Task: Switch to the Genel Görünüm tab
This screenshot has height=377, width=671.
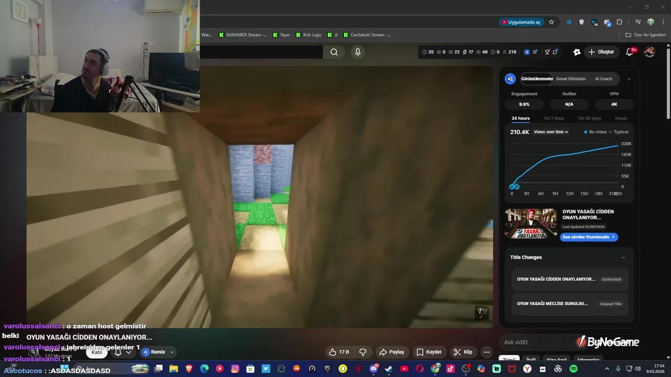Action: [x=570, y=79]
